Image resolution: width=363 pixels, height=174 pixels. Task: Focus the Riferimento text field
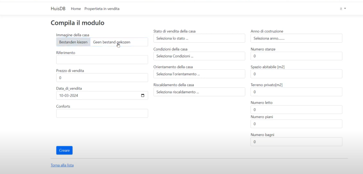coord(102,60)
